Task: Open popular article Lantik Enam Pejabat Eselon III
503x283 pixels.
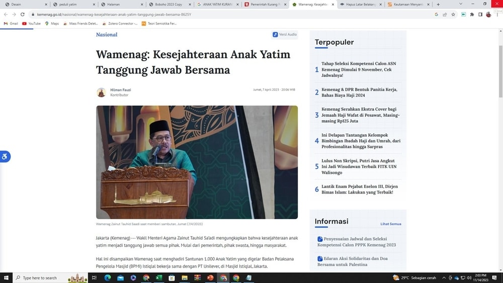Action: click(360, 189)
